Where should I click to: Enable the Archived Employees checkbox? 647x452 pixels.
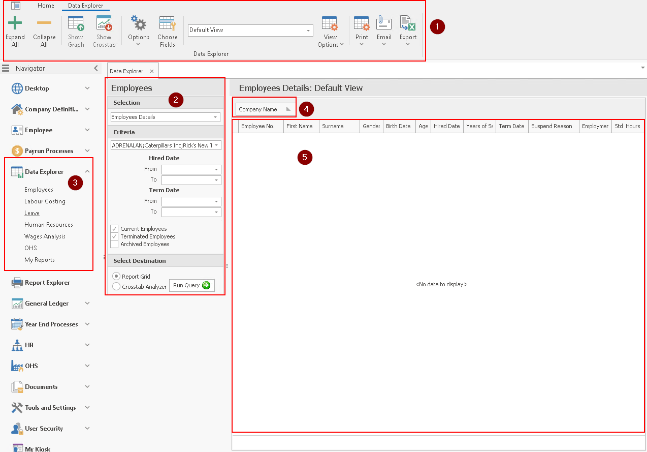114,244
